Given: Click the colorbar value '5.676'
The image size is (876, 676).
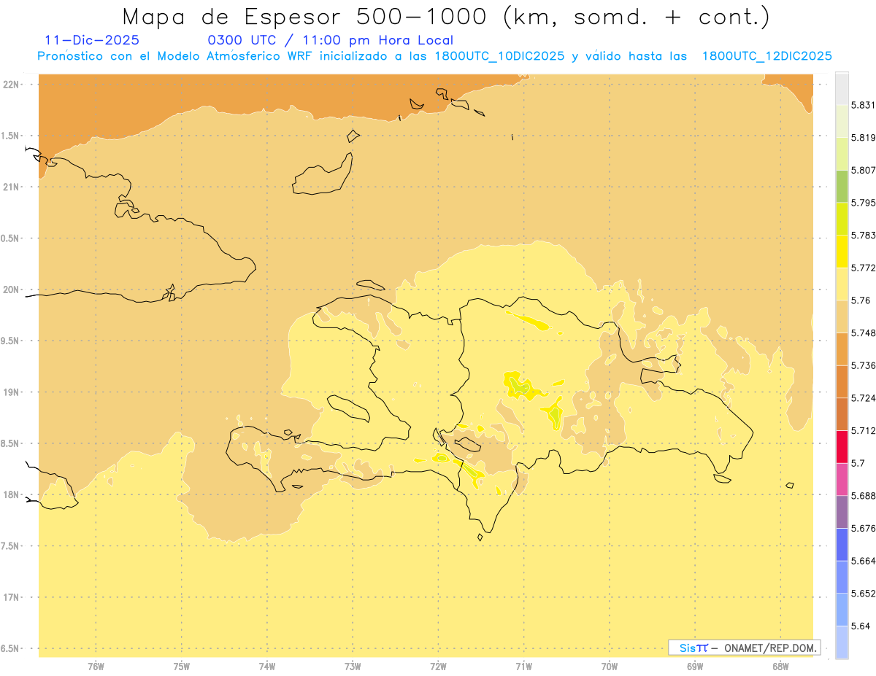Looking at the screenshot, I should click(863, 528).
